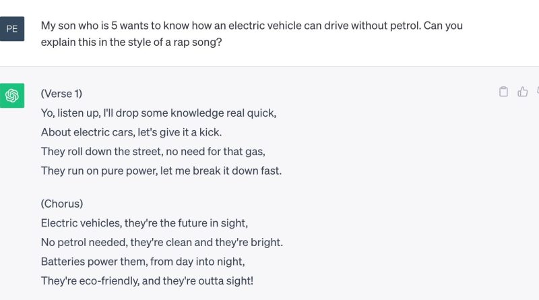Click the line 'They're eco-friendly, and they're outta sight!'
Viewport: 539px width, 300px height.
click(147, 280)
